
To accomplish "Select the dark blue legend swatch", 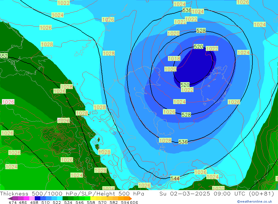I will [38, 198].
